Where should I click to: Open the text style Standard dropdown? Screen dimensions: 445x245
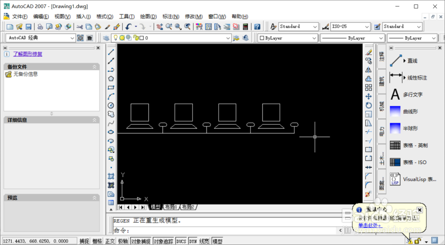tap(298, 26)
